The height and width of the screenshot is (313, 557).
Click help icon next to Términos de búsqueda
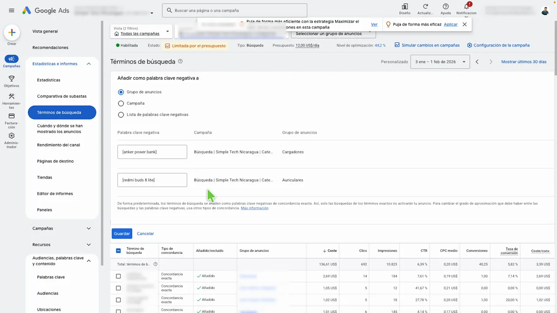point(180,61)
